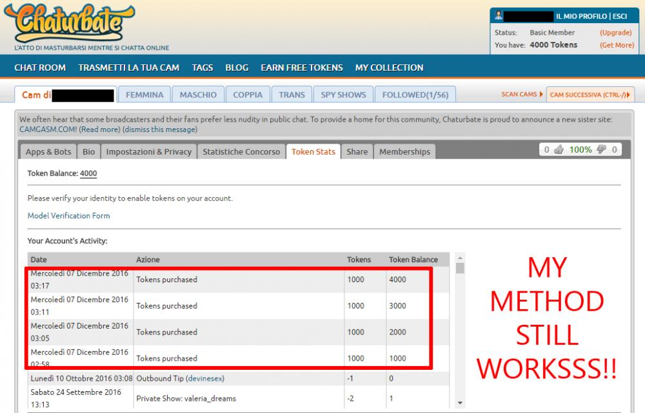Open the FOLLOWED(1/56) tab

click(415, 95)
